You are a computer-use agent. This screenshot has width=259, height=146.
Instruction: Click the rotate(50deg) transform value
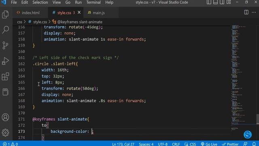(81, 88)
